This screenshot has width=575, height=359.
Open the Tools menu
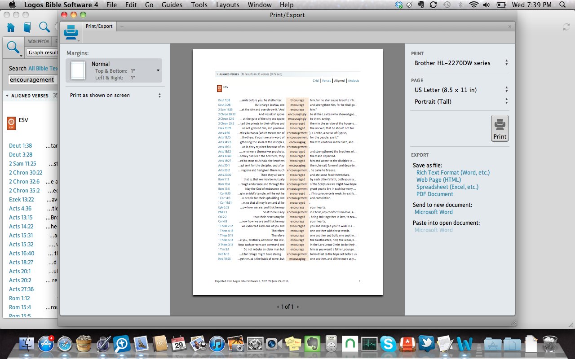[x=199, y=5]
